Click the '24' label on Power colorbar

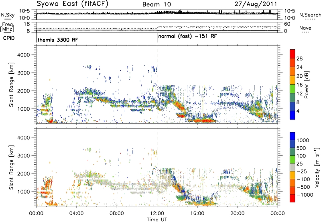point(299,67)
